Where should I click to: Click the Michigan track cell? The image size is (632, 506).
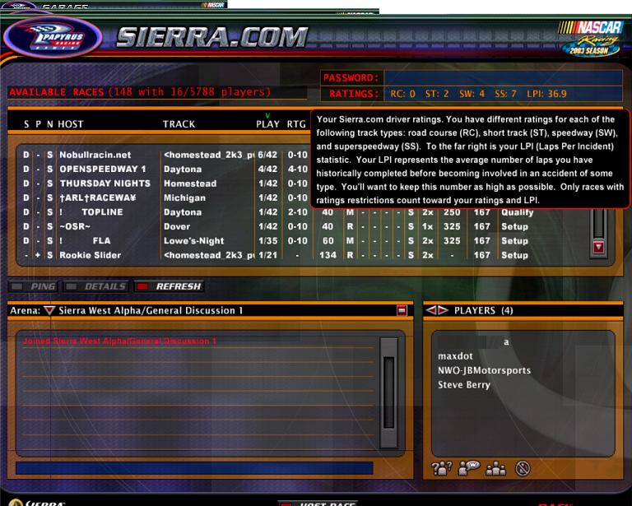tap(184, 197)
